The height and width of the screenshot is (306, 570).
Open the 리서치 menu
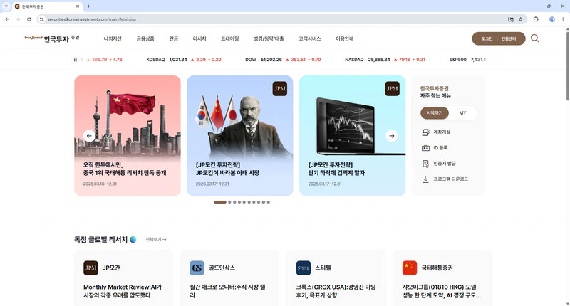pyautogui.click(x=199, y=38)
